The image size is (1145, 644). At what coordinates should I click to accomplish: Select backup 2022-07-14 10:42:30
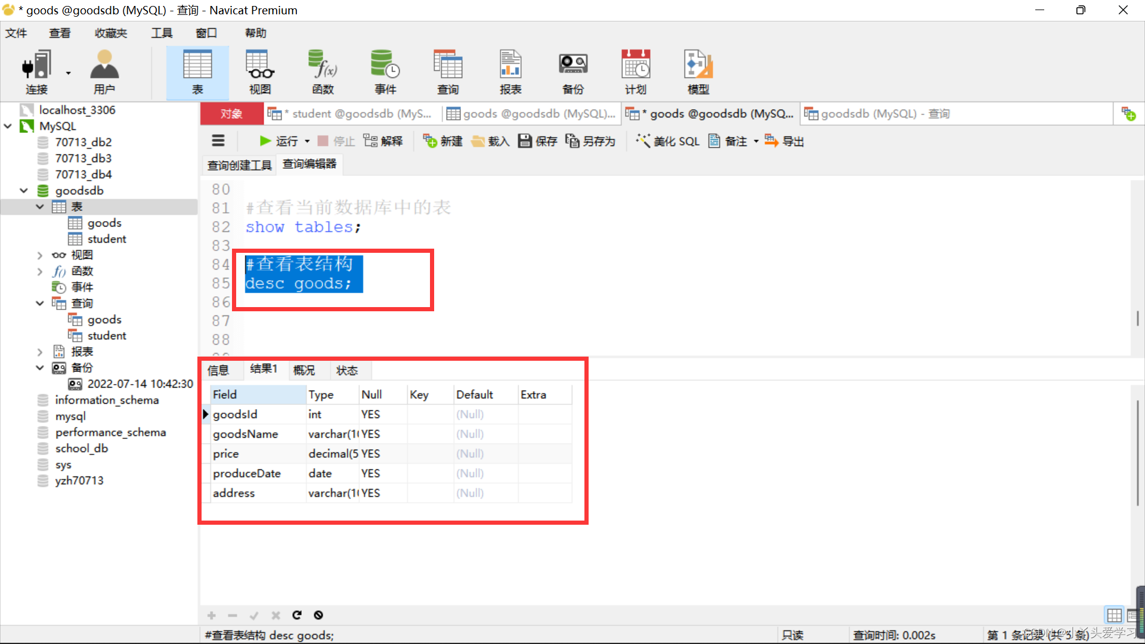(140, 383)
